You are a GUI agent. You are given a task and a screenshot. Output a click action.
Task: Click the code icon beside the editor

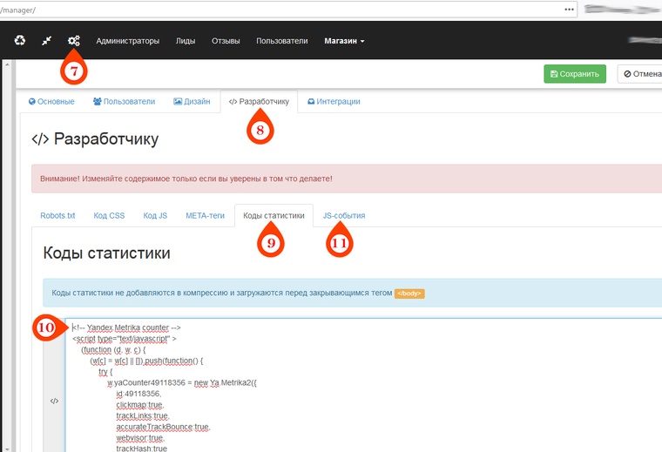pos(54,401)
